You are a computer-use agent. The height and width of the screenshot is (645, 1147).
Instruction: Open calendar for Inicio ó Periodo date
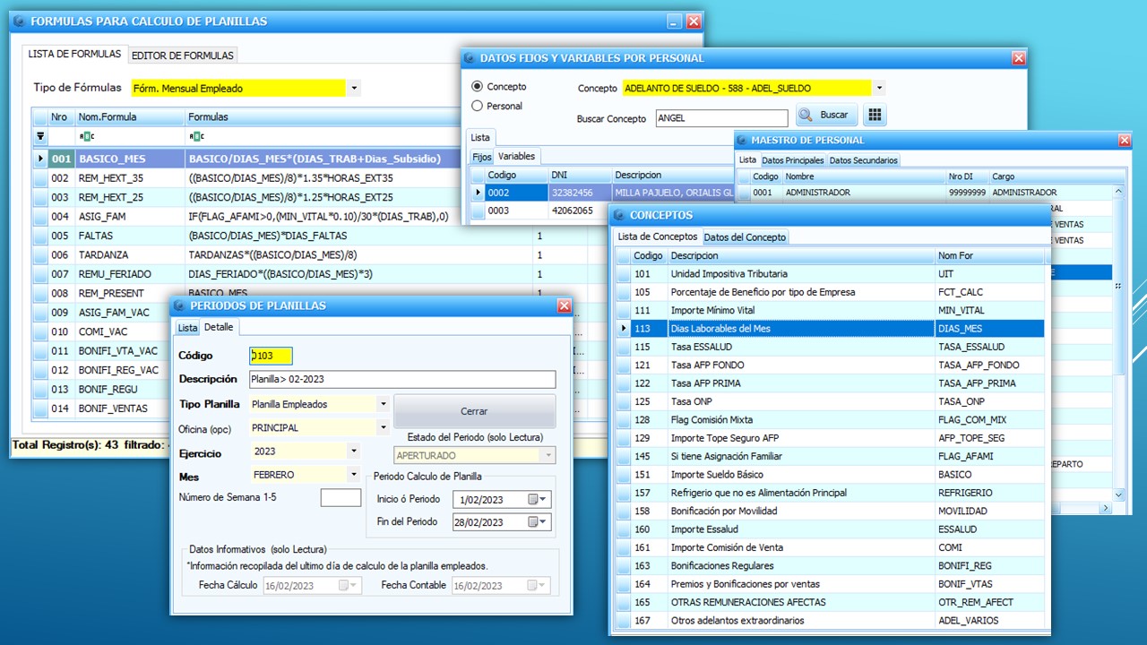pyautogui.click(x=539, y=499)
